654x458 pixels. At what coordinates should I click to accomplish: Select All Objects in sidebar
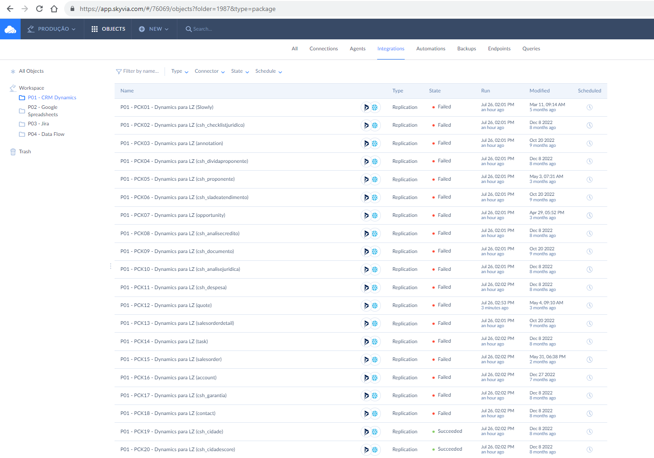[31, 71]
